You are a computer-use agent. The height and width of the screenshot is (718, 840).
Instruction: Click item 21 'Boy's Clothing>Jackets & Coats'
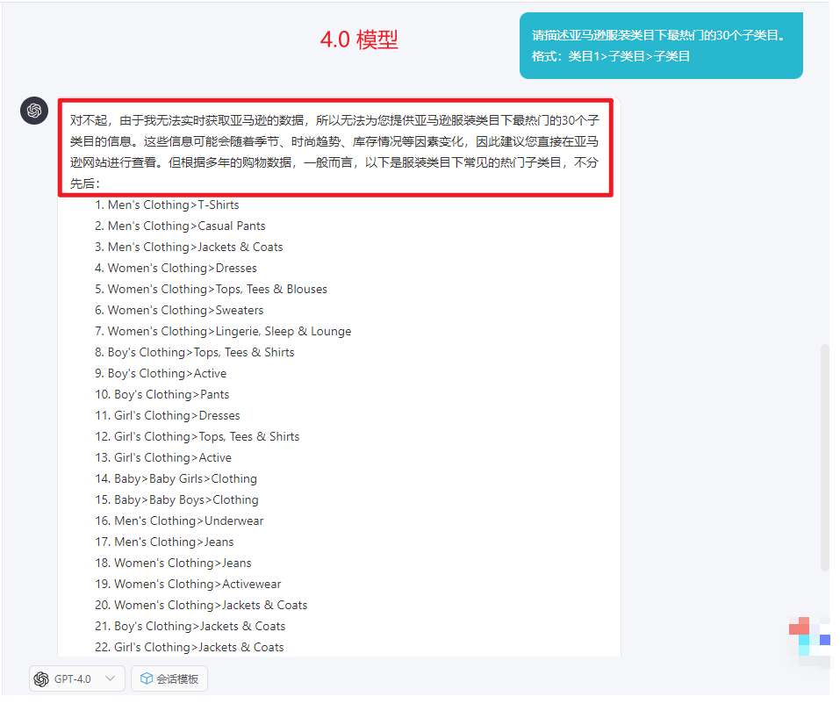click(190, 627)
